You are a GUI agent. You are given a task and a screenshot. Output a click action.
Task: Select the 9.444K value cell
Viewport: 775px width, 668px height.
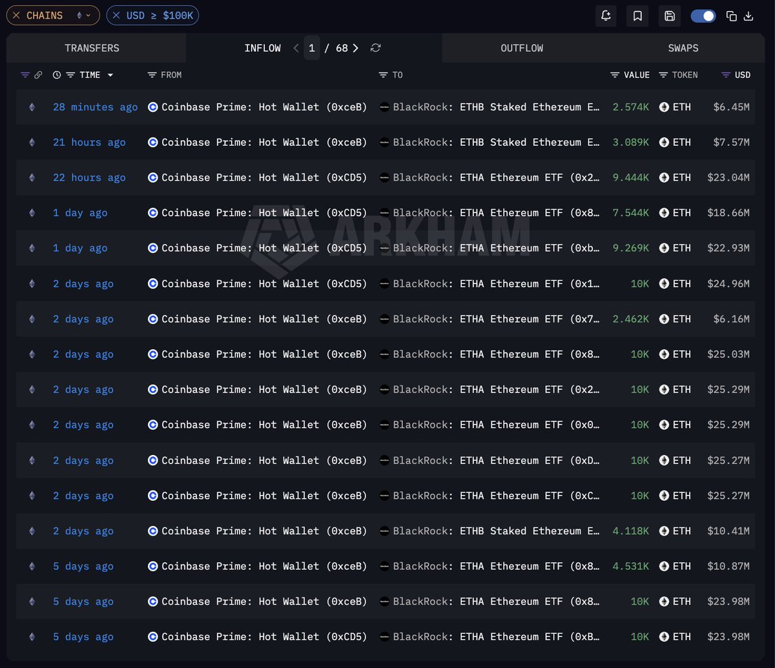click(631, 177)
